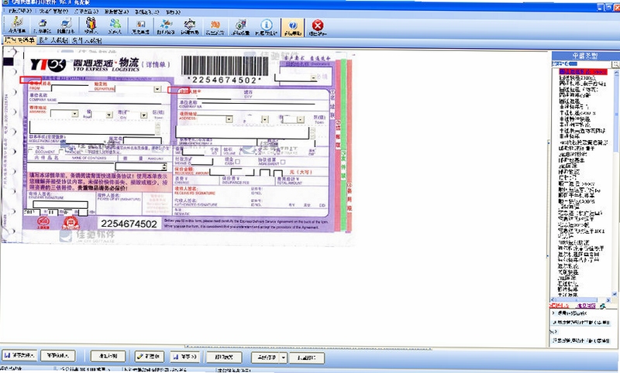Click the print button left of the dropdown arrow
The height and width of the screenshot is (373, 620).
pyautogui.click(x=265, y=358)
